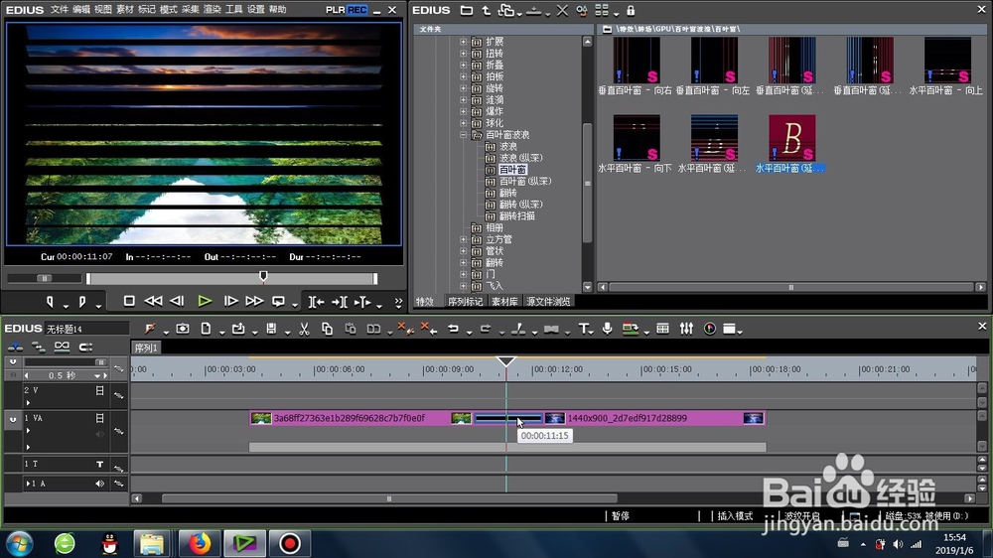Click the Rewind button in the player
Image resolution: width=993 pixels, height=558 pixels.
(153, 302)
